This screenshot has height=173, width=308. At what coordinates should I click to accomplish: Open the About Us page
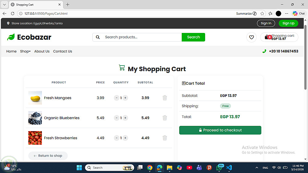click(x=42, y=51)
